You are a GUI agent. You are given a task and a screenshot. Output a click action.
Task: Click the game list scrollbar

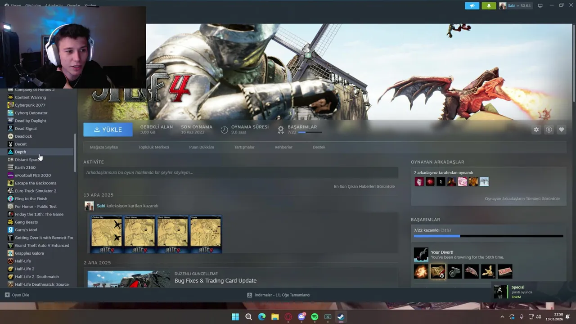point(75,153)
